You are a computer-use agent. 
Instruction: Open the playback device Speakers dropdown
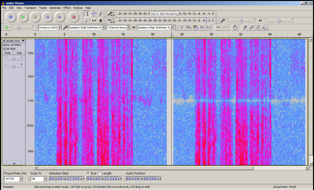click(156, 27)
